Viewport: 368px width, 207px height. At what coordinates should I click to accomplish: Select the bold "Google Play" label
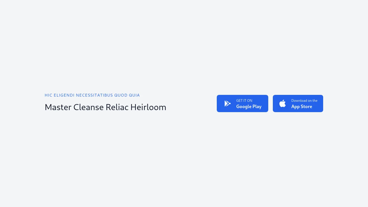[x=249, y=107]
